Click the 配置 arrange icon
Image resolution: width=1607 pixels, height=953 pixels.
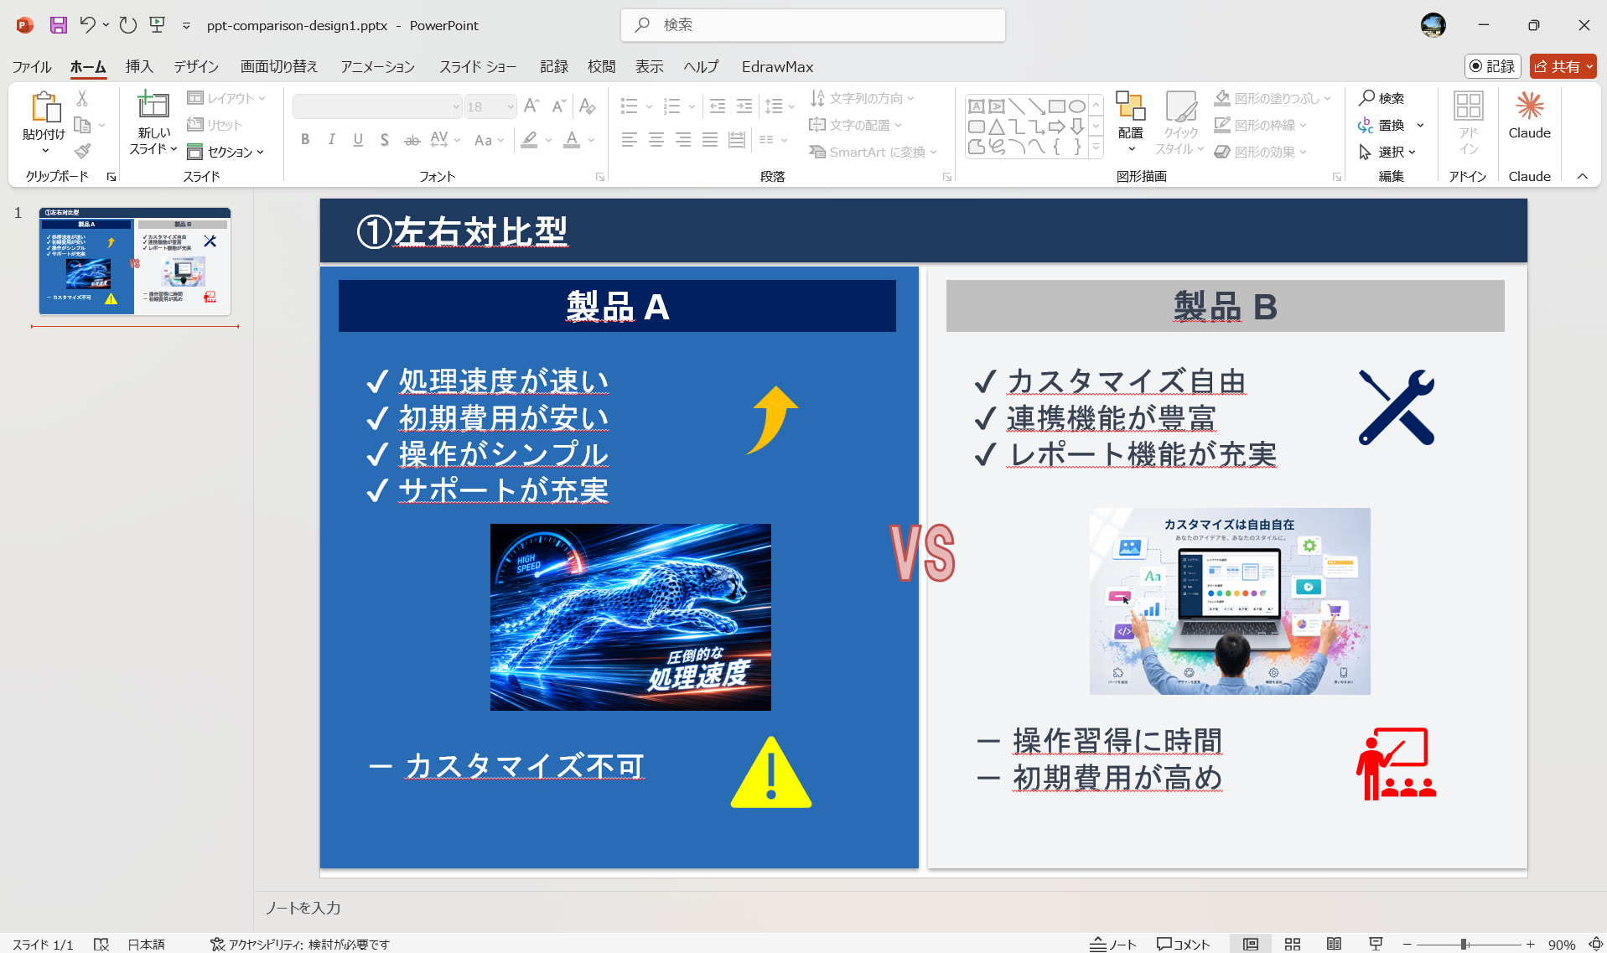pyautogui.click(x=1130, y=106)
